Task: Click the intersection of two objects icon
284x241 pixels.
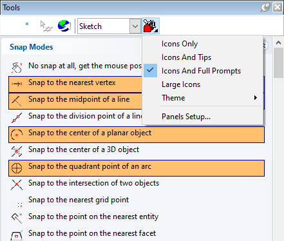Action: [17, 185]
